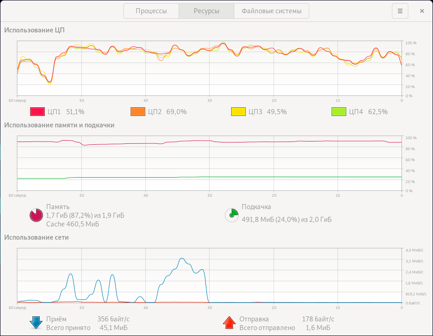Click the Использование ЦП section heading
The image size is (433, 336).
coord(35,30)
